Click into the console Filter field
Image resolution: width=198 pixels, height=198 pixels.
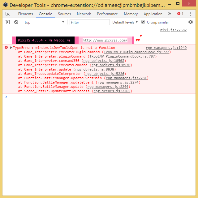tap(90, 22)
